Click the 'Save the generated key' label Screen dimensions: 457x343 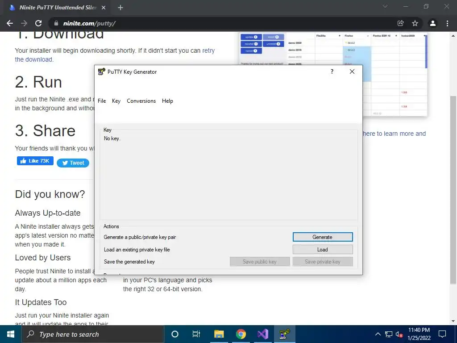[129, 262]
